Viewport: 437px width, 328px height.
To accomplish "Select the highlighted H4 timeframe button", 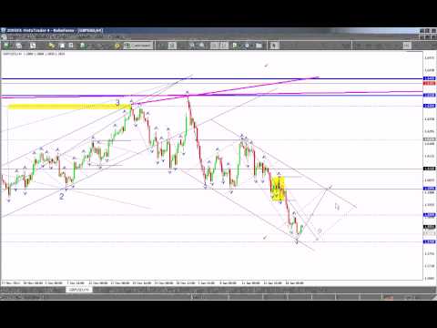I will coord(407,46).
